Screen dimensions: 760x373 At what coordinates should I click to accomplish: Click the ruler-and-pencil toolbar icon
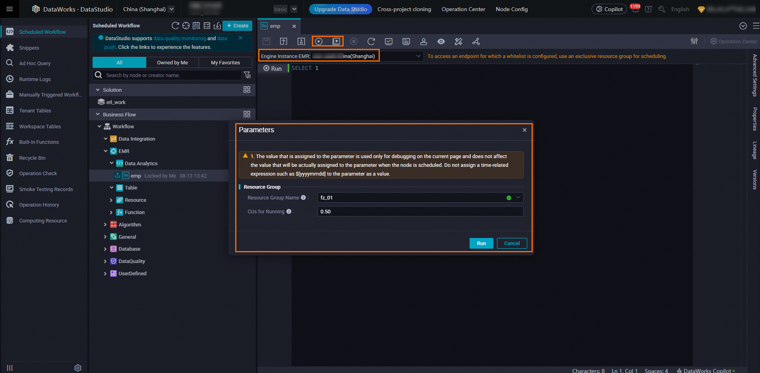click(458, 41)
